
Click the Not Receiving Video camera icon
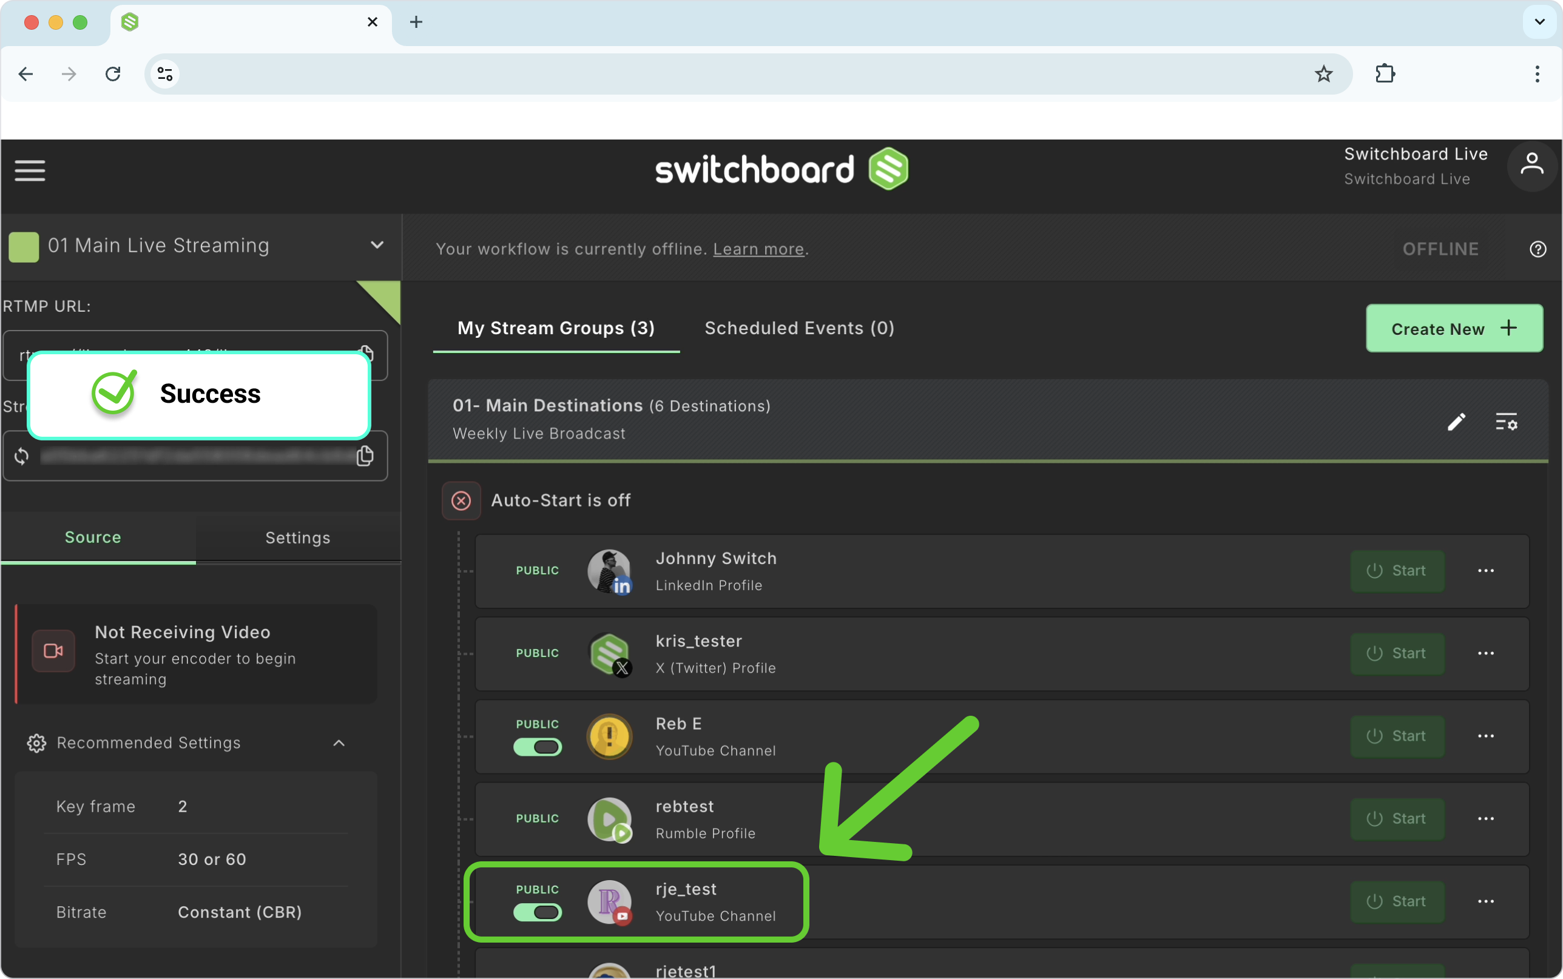pyautogui.click(x=53, y=651)
